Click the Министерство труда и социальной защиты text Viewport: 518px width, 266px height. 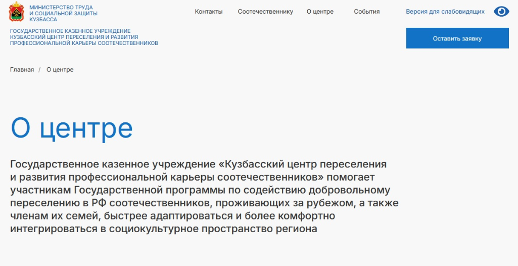point(63,13)
